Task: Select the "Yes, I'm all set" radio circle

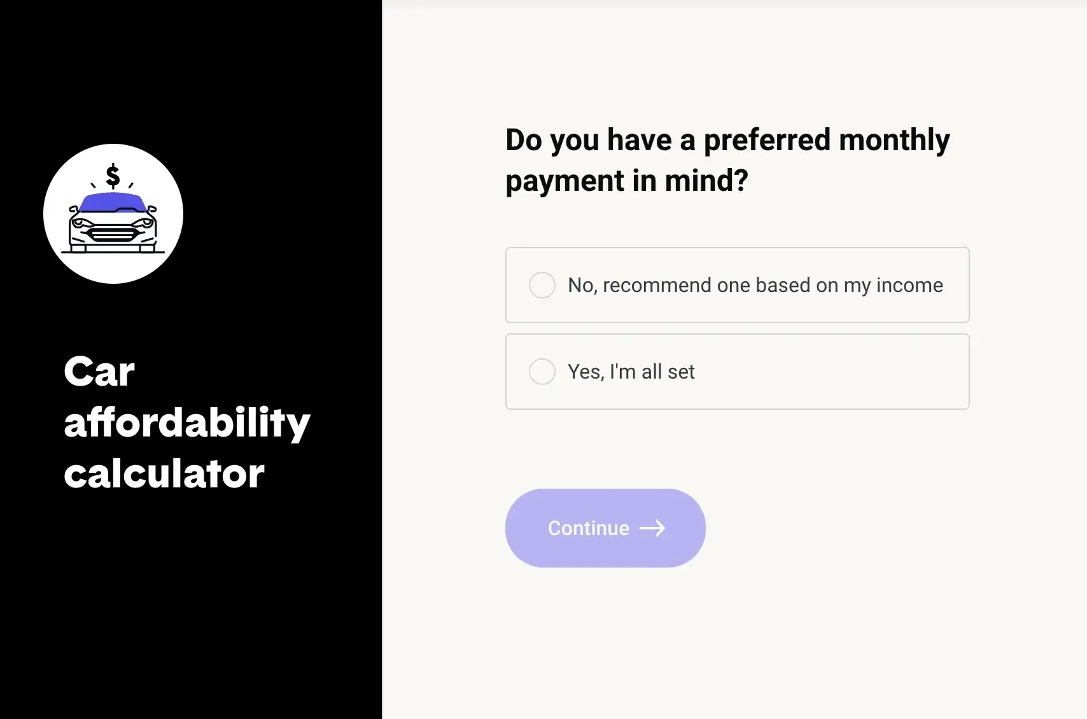Action: click(x=542, y=372)
